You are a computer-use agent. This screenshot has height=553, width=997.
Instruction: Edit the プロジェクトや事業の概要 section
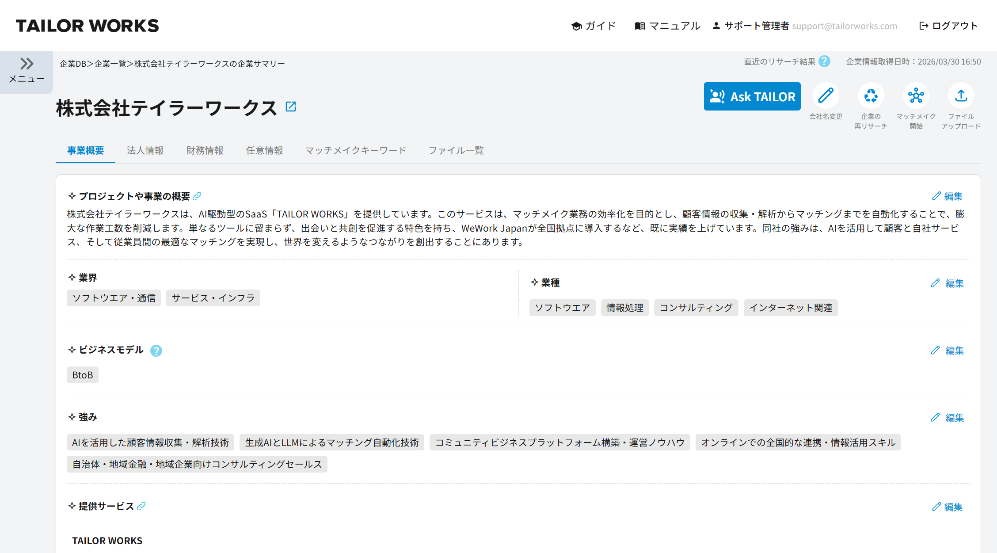[947, 196]
